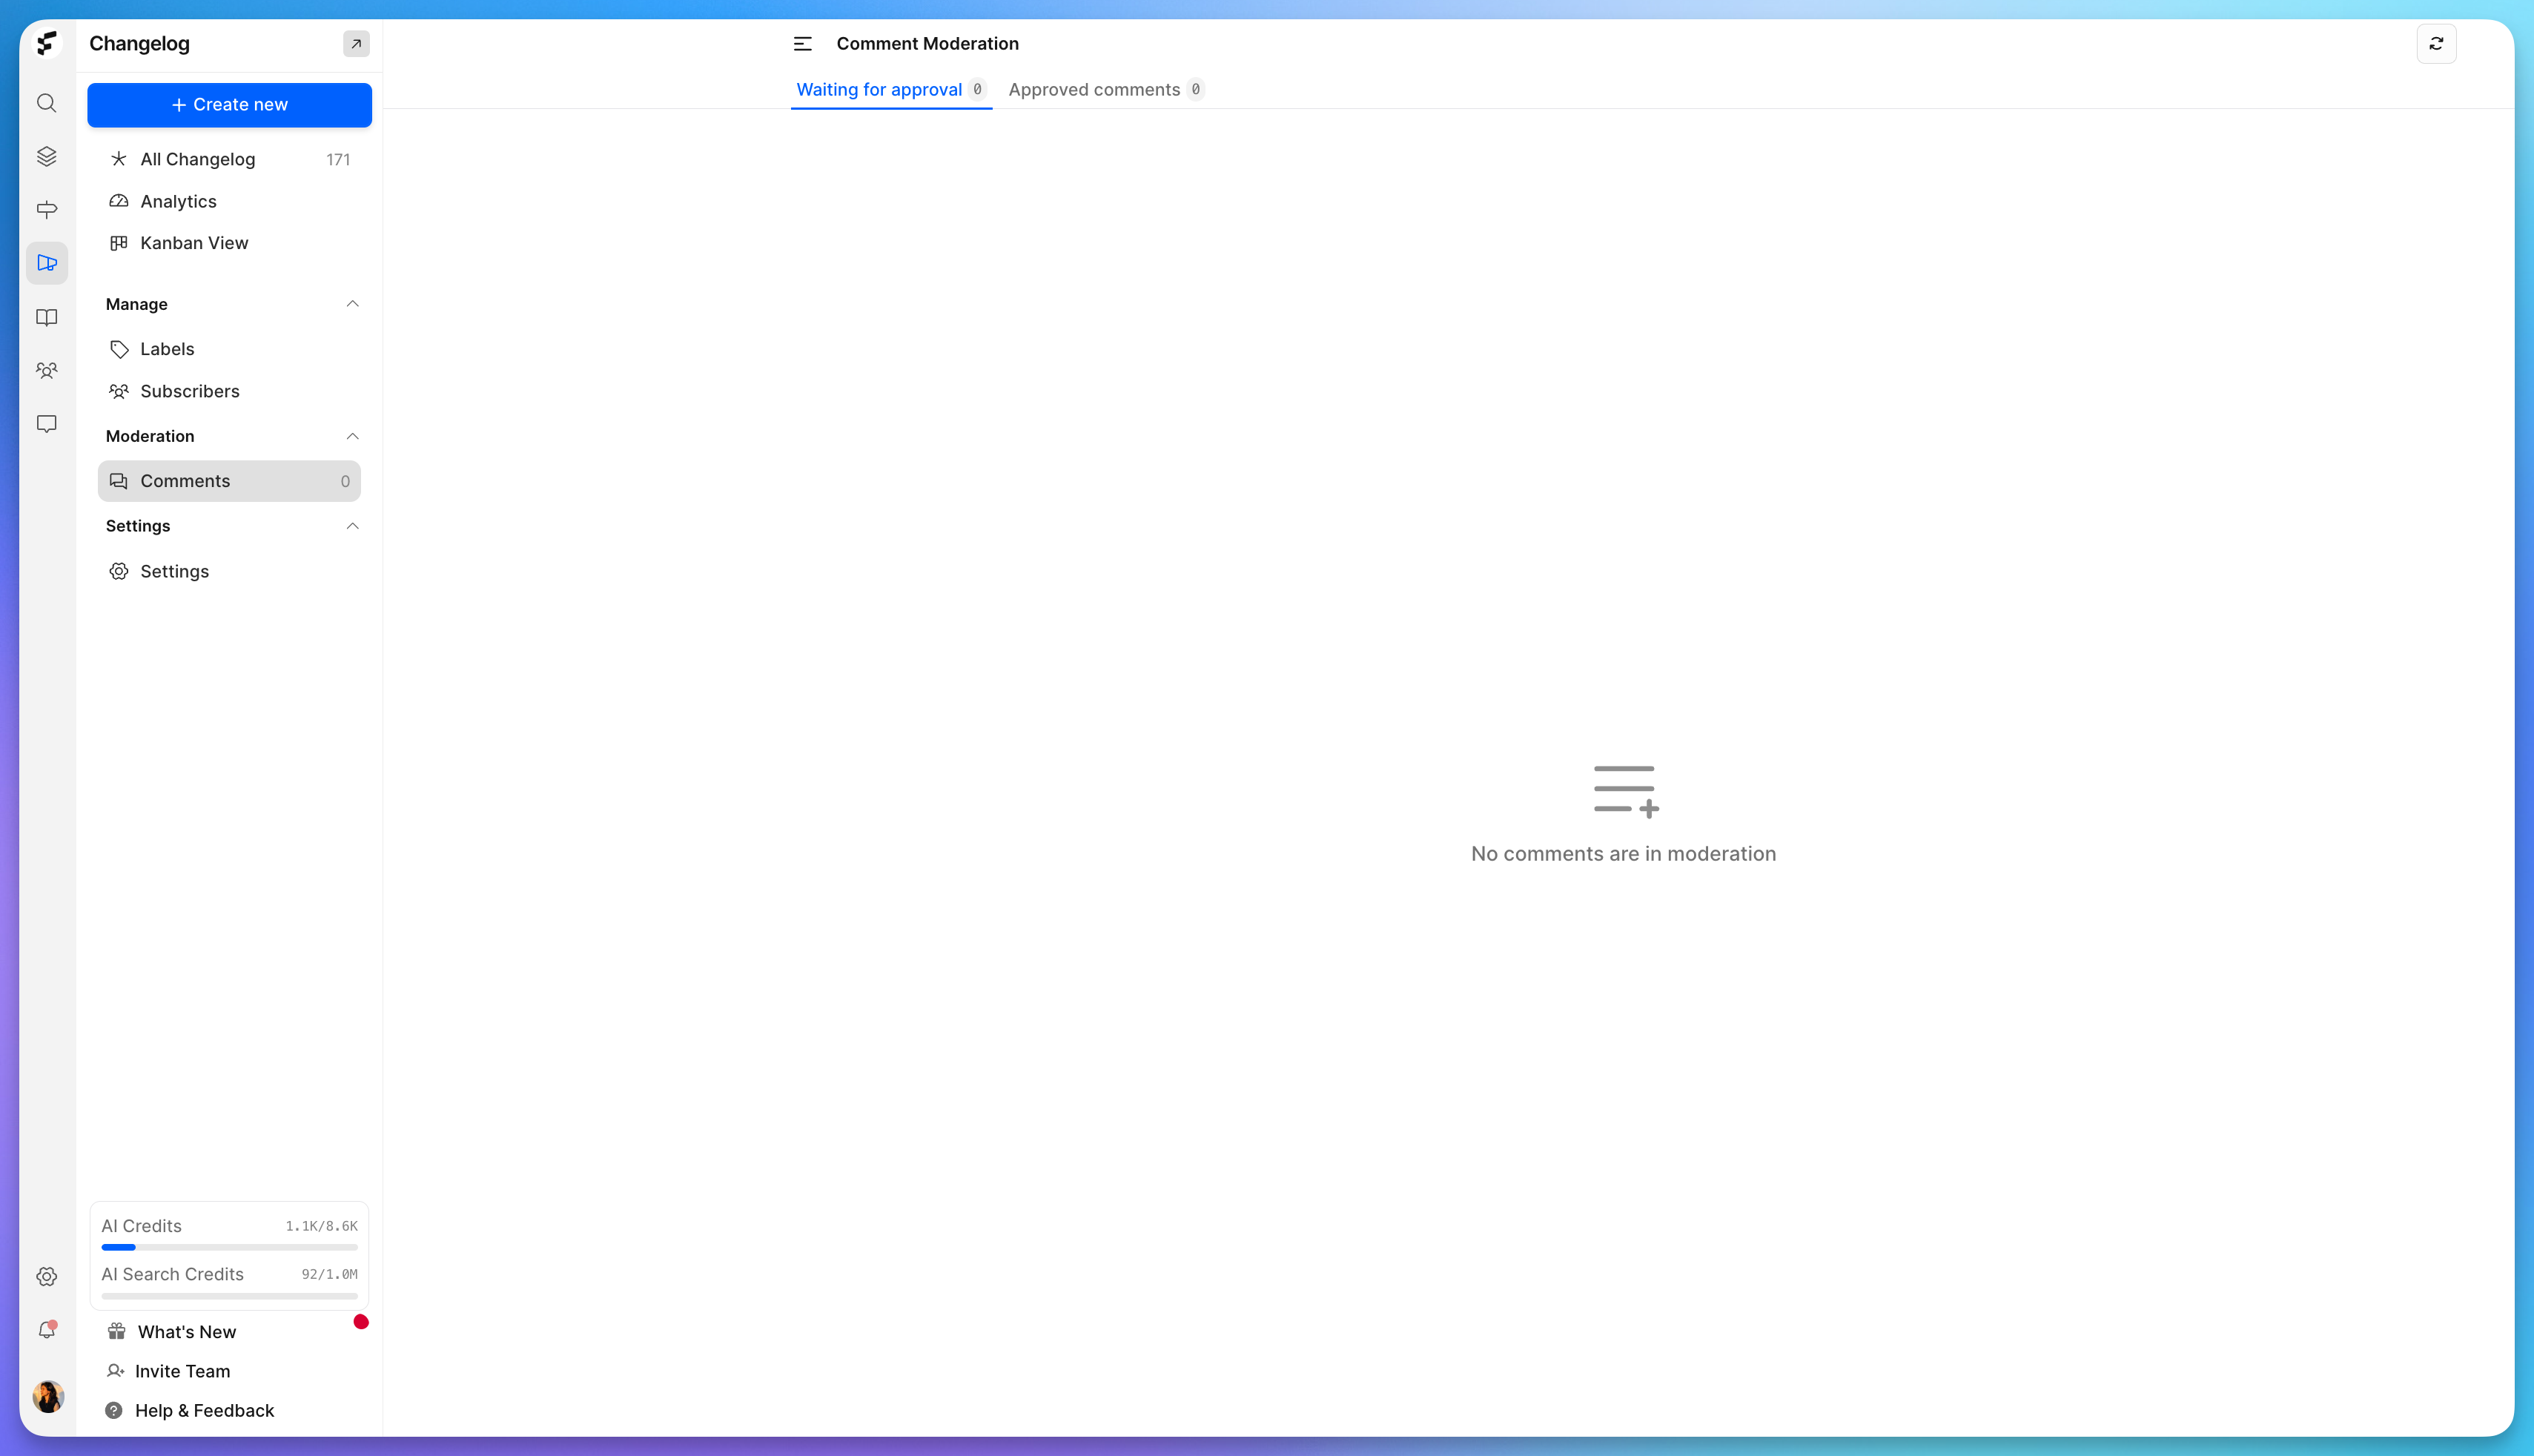Click the 'No comments are in moderation' text
The width and height of the screenshot is (2534, 1456).
coord(1623,854)
